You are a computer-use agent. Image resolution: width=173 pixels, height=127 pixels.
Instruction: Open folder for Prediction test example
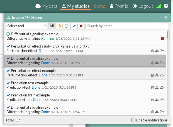(162, 87)
